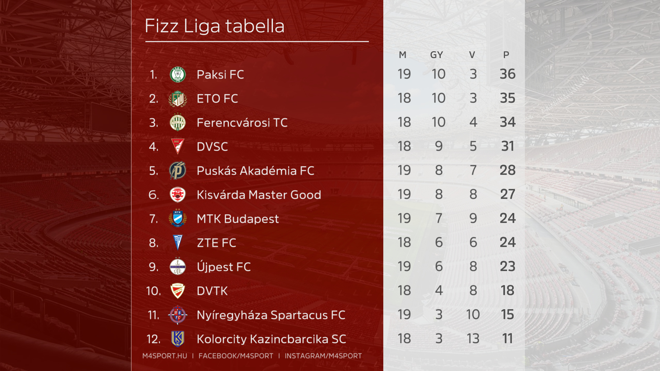The height and width of the screenshot is (371, 660).
Task: Select the Nyíregyháza Spartacus FC badge
Action: click(x=178, y=315)
